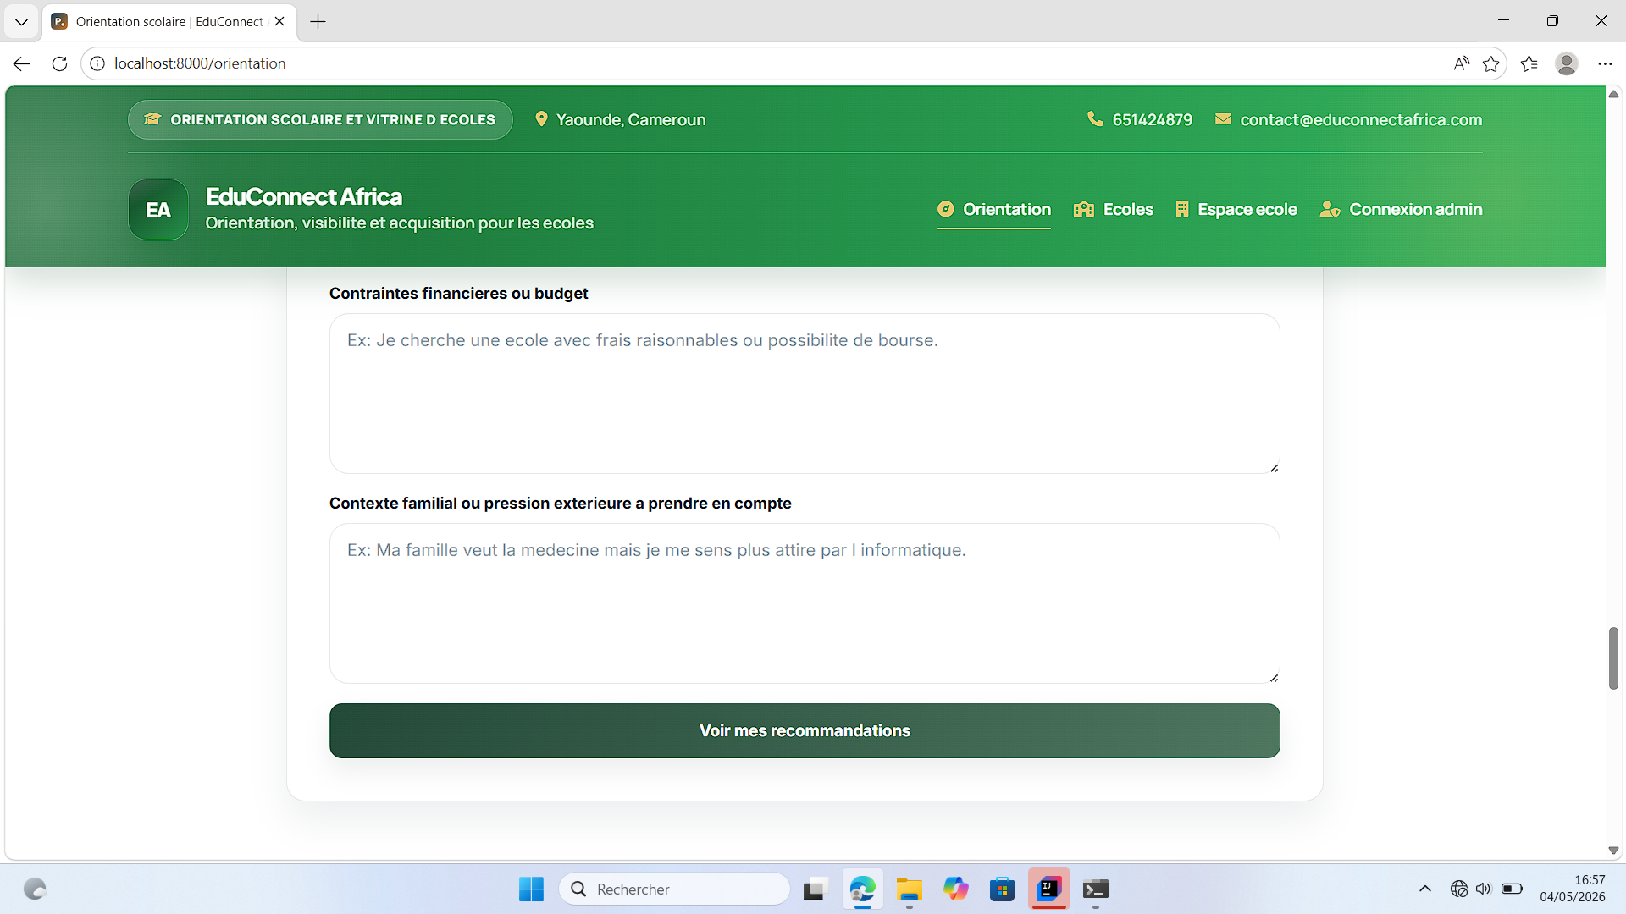Click the graduation cap icon in header badge
The height and width of the screenshot is (914, 1626).
click(152, 119)
